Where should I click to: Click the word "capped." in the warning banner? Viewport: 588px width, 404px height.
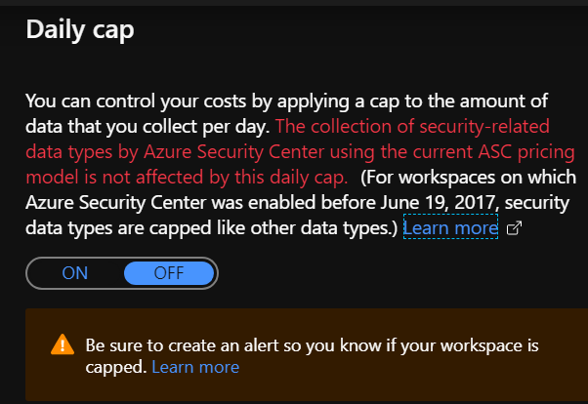pos(116,367)
